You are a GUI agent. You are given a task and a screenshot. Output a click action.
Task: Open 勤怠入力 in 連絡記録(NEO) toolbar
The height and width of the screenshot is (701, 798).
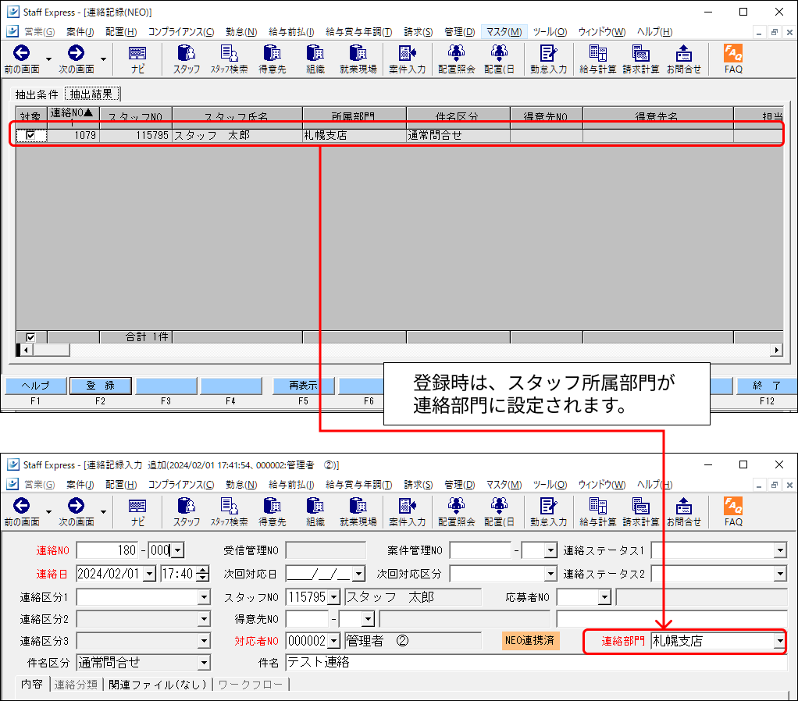(548, 59)
